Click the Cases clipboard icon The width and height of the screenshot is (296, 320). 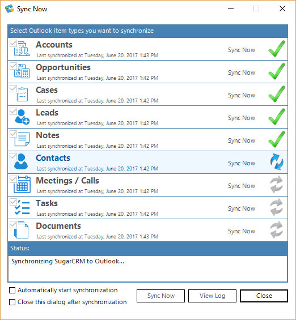(x=22, y=94)
